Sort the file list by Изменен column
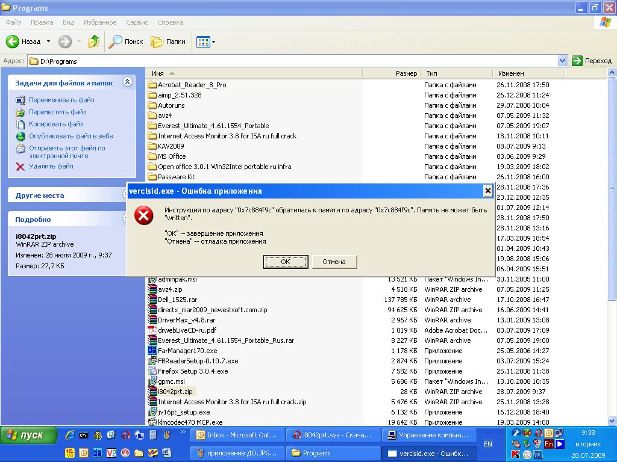This screenshot has width=617, height=462. 529,73
